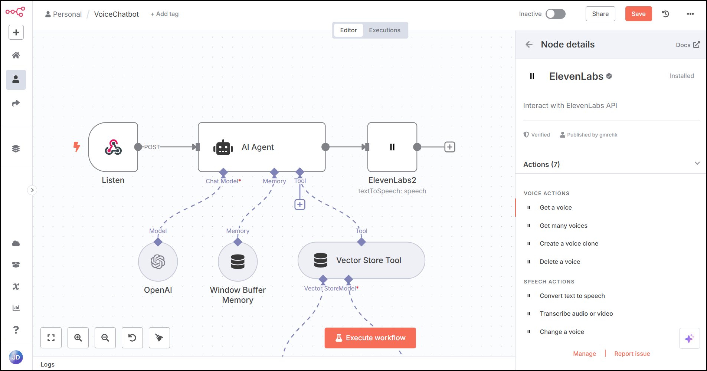View workflow version history clock icon

click(x=665, y=14)
